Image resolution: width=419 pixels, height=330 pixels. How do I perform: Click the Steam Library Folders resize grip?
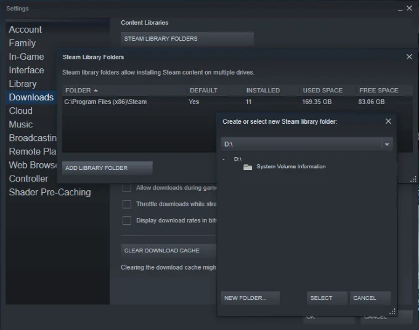coord(413,179)
